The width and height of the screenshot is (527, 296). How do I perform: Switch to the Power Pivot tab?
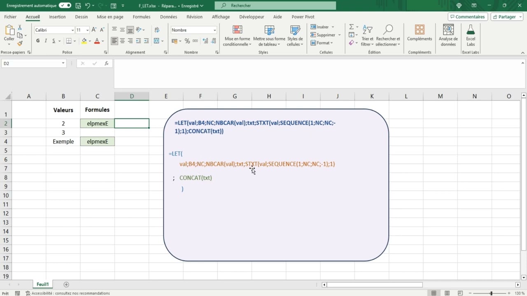(303, 17)
